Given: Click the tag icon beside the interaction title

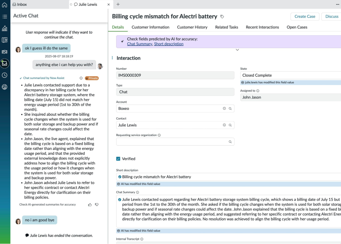Looking at the screenshot, I should pyautogui.click(x=222, y=17).
